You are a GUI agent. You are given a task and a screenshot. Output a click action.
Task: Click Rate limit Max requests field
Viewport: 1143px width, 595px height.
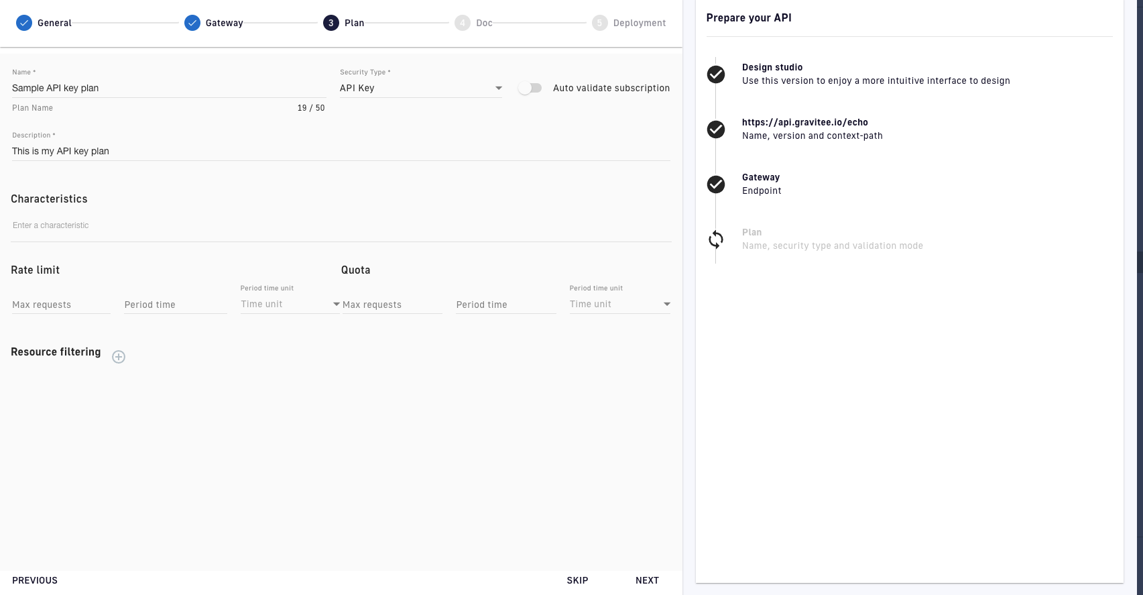(60, 305)
